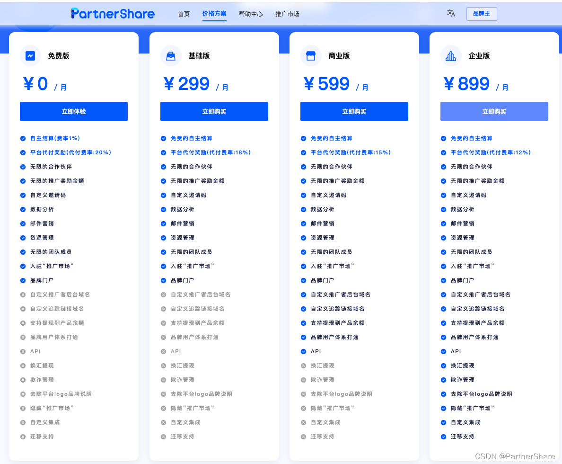The height and width of the screenshot is (464, 562).
Task: Click check icon beside 代付费率:12%
Action: pyautogui.click(x=443, y=152)
